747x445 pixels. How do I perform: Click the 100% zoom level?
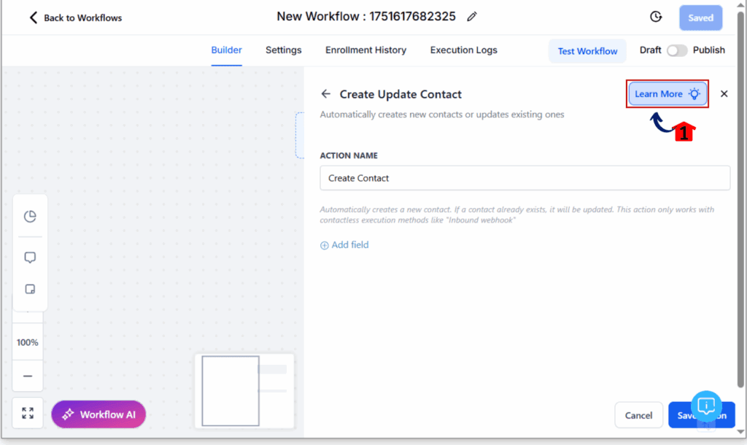pyautogui.click(x=28, y=342)
